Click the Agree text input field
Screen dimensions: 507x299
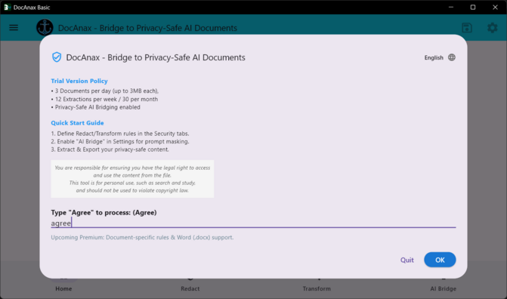253,223
